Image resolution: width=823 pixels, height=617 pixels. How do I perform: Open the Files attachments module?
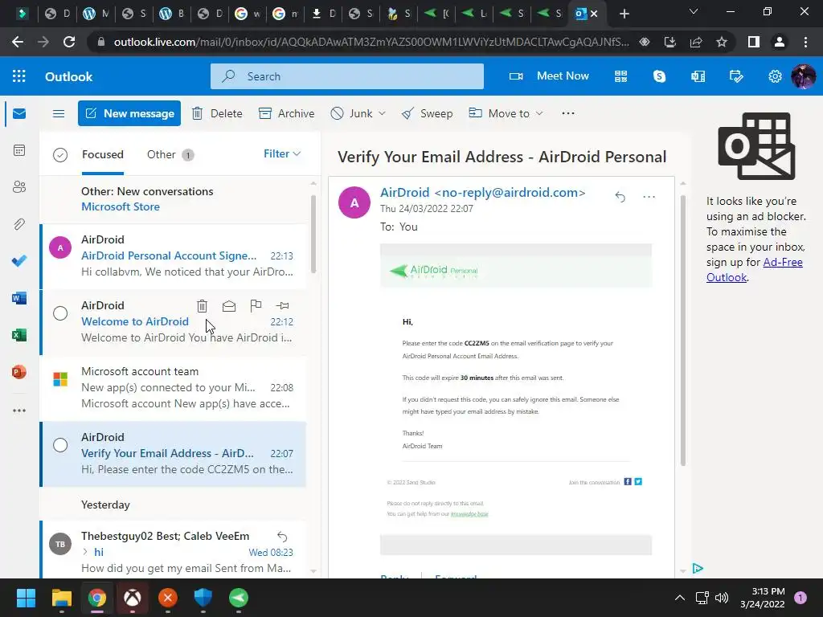(19, 224)
